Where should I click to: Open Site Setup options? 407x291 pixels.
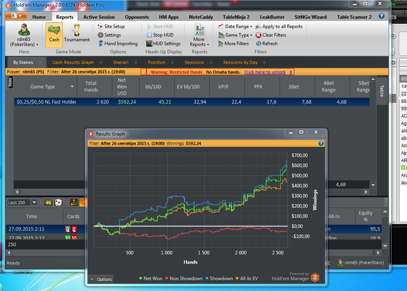pos(111,27)
